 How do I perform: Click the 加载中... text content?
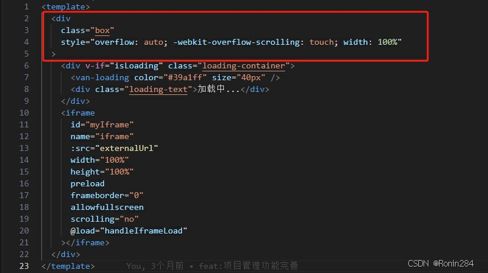[x=219, y=89]
